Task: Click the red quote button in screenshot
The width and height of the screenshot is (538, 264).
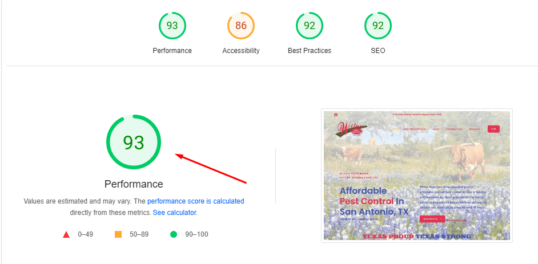Action: click(x=432, y=218)
